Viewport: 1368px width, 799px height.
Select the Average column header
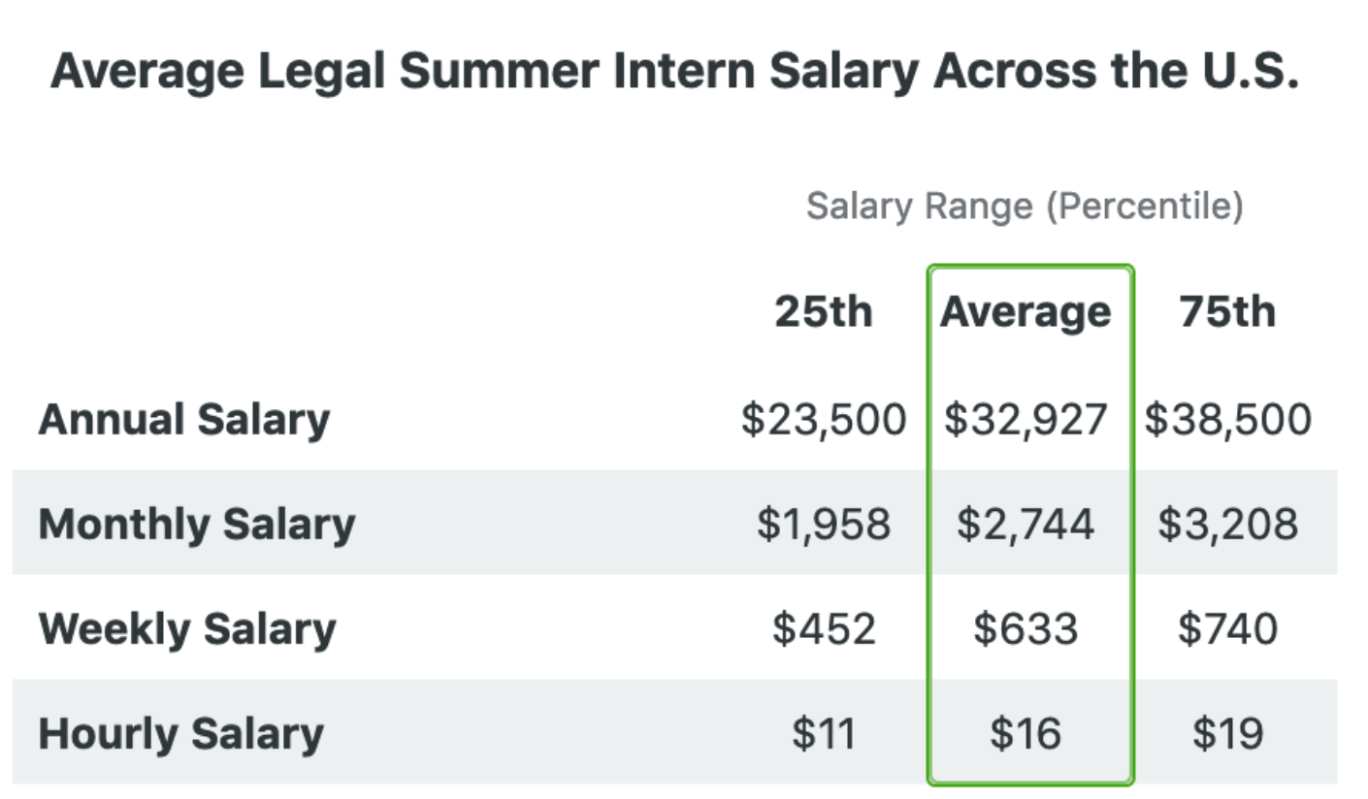(1026, 312)
